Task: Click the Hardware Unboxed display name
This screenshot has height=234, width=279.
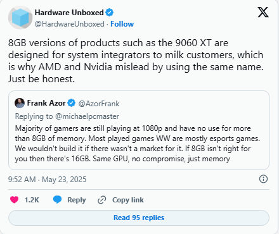Action: (69, 13)
